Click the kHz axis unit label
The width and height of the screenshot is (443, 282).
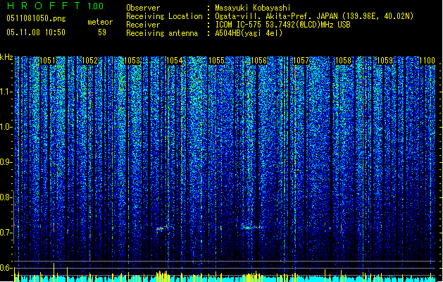point(6,57)
